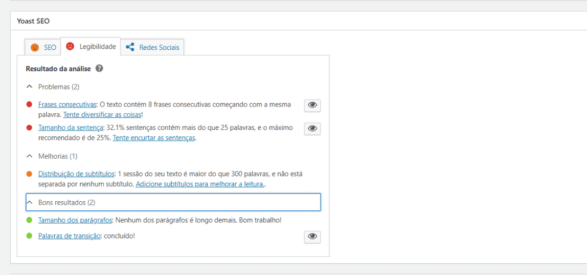Toggle eye highlight for Tamanho da sentença
This screenshot has width=587, height=275.
point(313,128)
